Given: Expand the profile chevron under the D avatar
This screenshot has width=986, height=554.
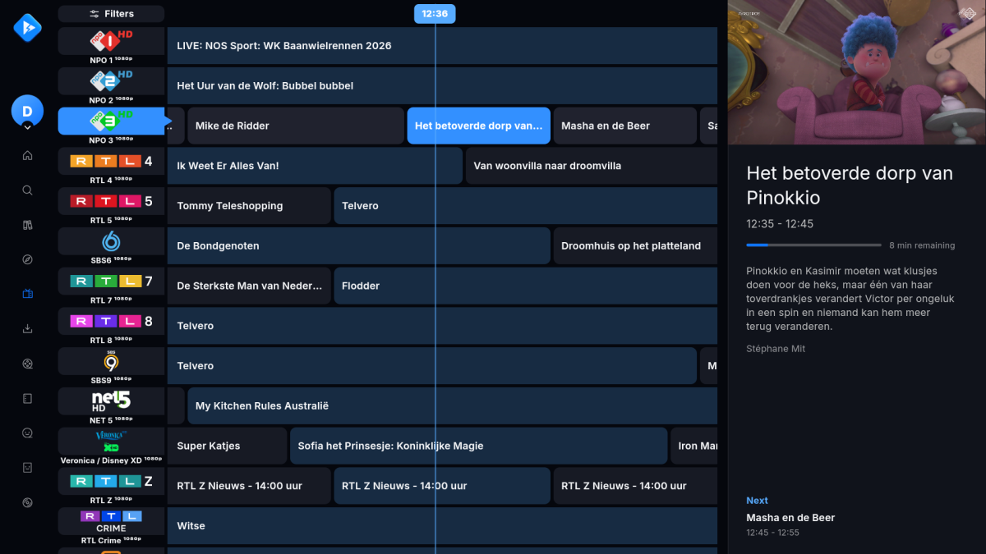Looking at the screenshot, I should point(27,127).
